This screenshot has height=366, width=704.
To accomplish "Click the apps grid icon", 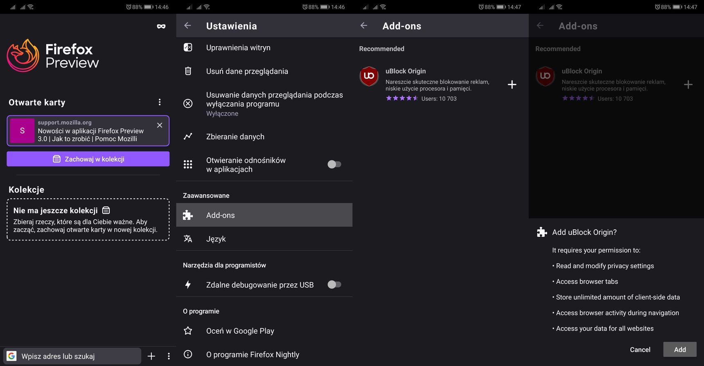I will pos(188,164).
